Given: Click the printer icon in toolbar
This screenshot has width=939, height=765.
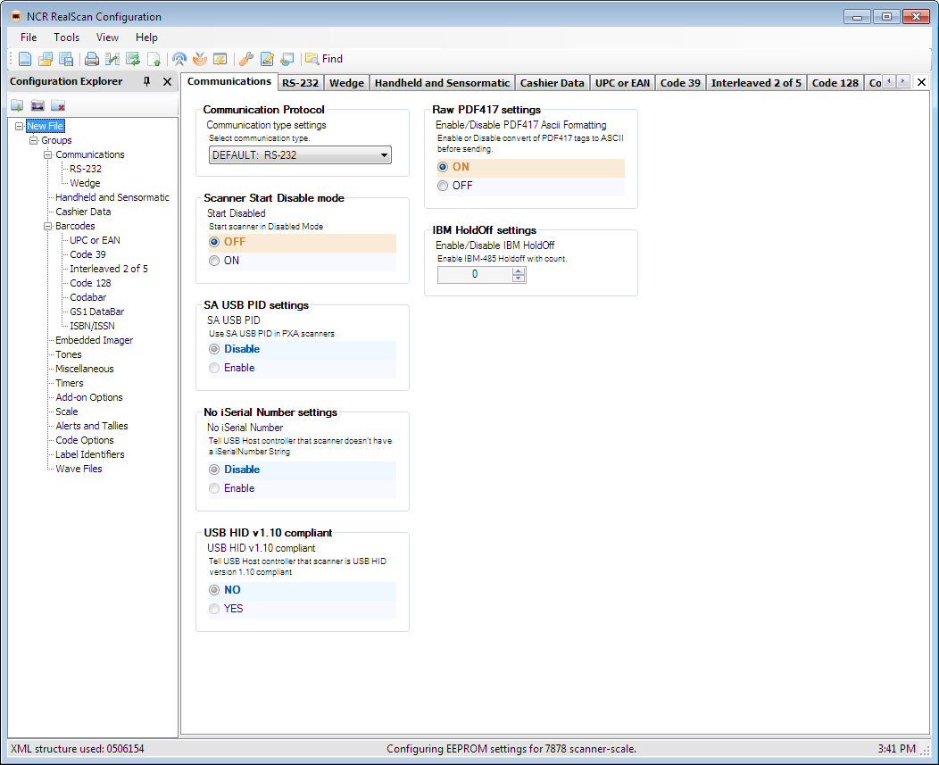Looking at the screenshot, I should [92, 59].
